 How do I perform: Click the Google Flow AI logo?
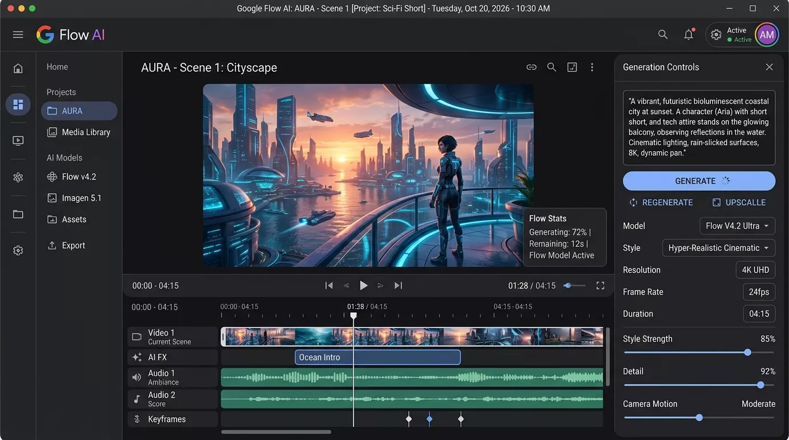[x=71, y=34]
